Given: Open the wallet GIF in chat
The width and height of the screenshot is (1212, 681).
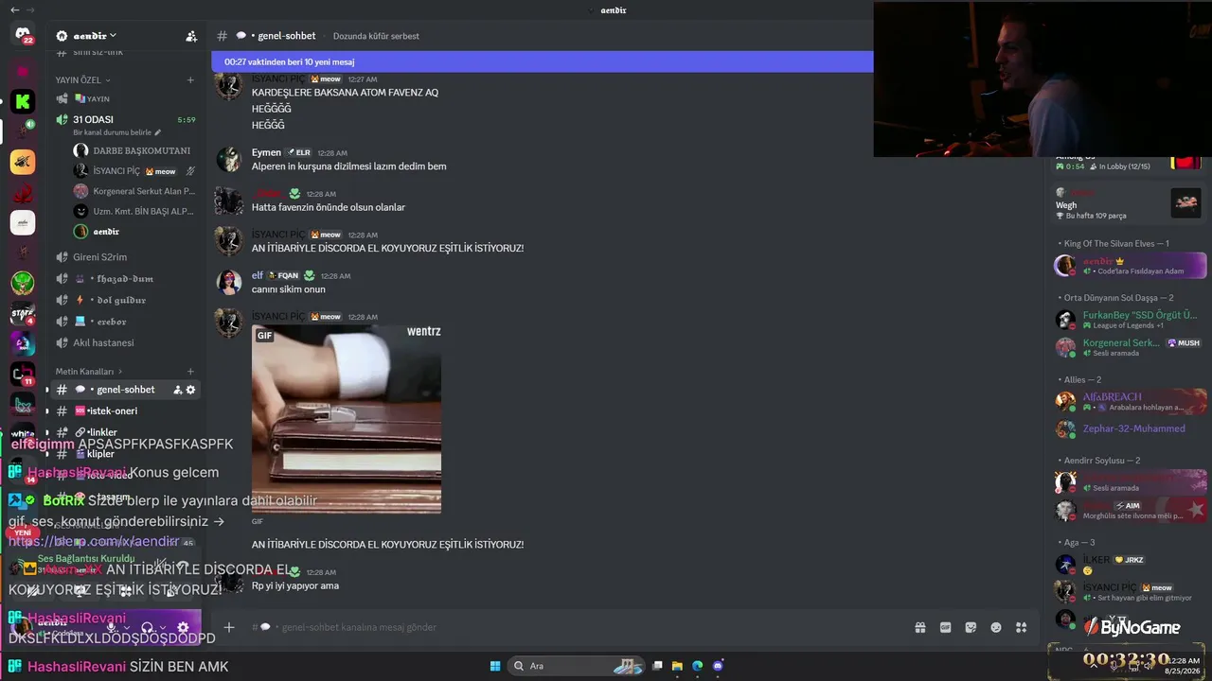Looking at the screenshot, I should pos(347,419).
